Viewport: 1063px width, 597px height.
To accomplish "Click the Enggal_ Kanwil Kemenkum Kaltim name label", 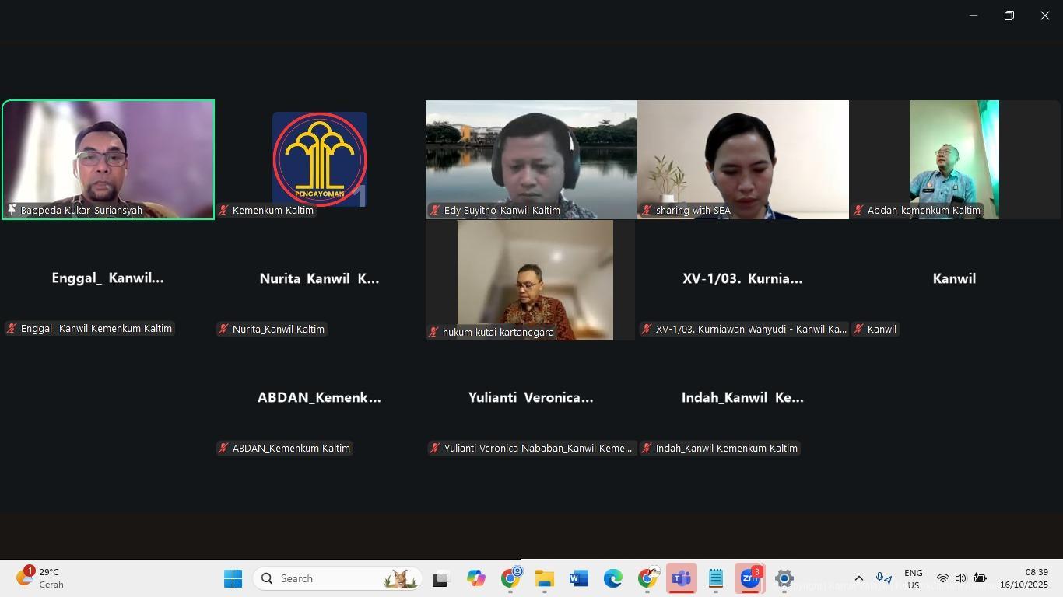I will (89, 328).
